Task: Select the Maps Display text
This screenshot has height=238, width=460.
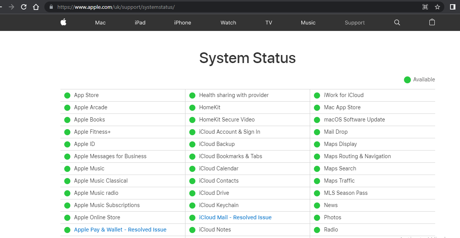Action: 340,144
